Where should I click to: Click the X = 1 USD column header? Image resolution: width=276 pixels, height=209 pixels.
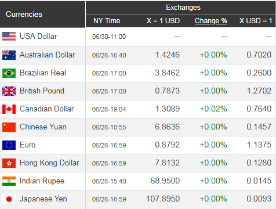pyautogui.click(x=163, y=21)
